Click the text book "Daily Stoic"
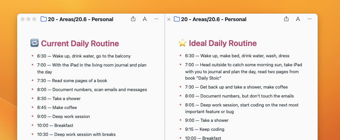The height and width of the screenshot is (140, 340). tap(203, 78)
